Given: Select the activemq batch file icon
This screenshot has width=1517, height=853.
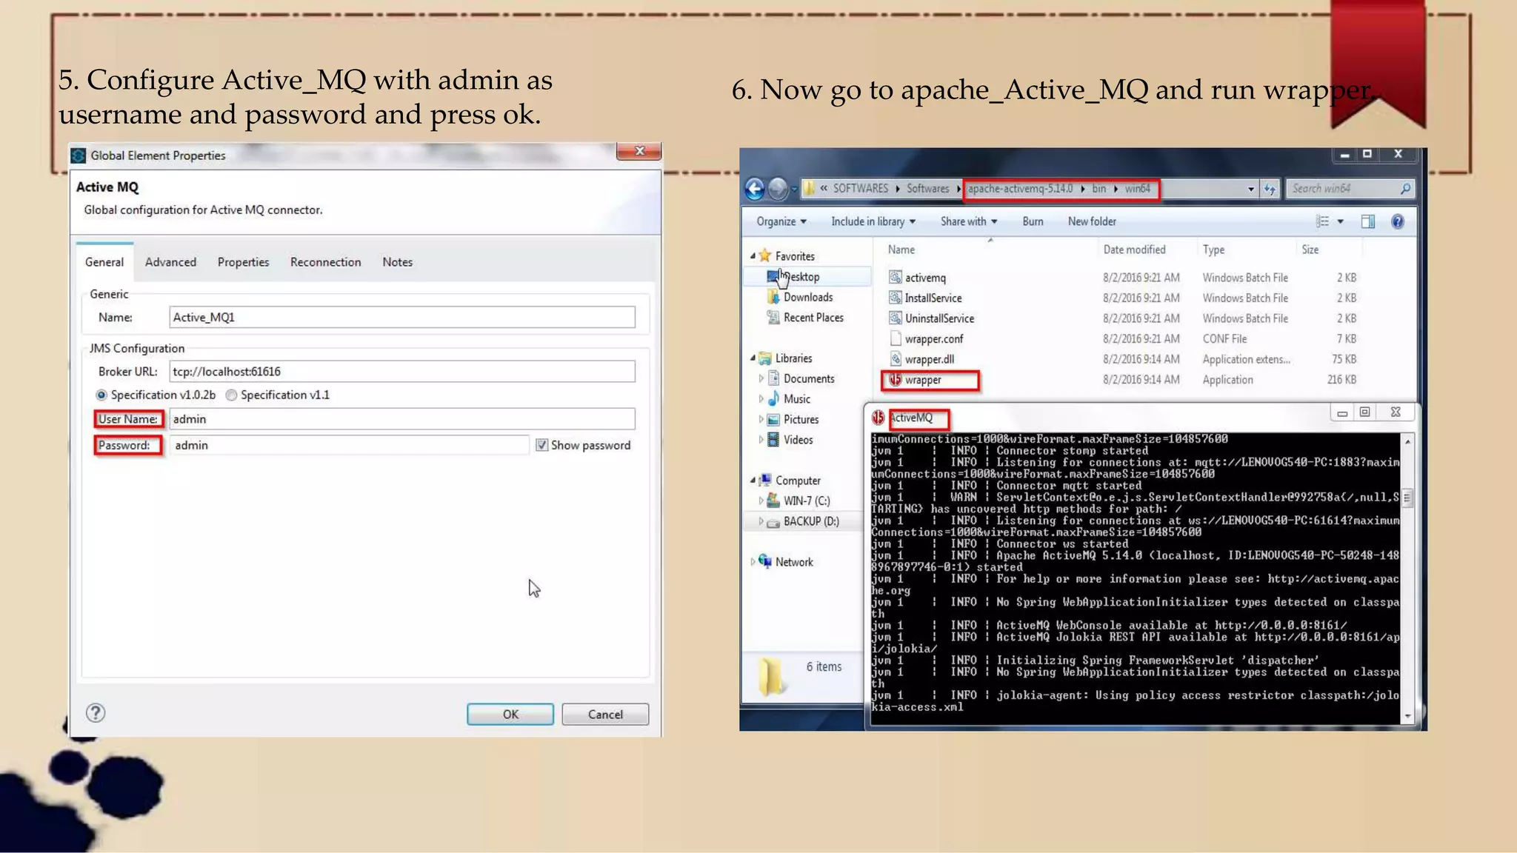Looking at the screenshot, I should click(895, 277).
